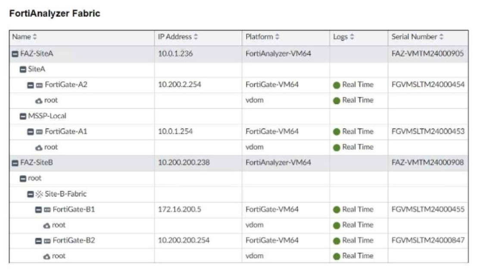The height and width of the screenshot is (271, 483).
Task: Select the FortiGate-A1 device name
Action: [x=66, y=132]
